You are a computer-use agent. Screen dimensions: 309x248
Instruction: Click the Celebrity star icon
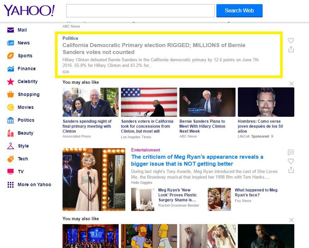click(10, 82)
